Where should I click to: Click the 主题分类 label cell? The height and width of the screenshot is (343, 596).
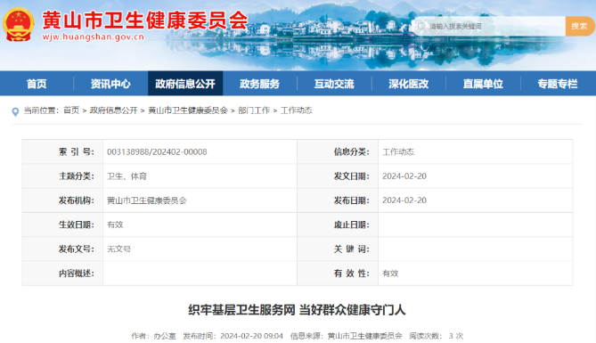coord(62,176)
